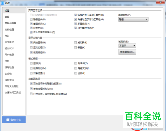The height and width of the screenshot is (131, 166).
Task: Toggle 双击选项卡时隐藏功能区(A) checkbox
Action: click(31, 83)
